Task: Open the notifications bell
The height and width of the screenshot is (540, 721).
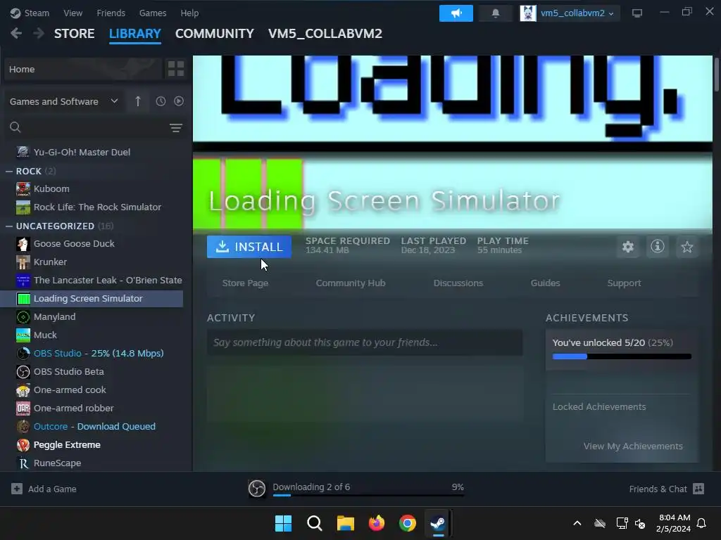Action: point(495,13)
